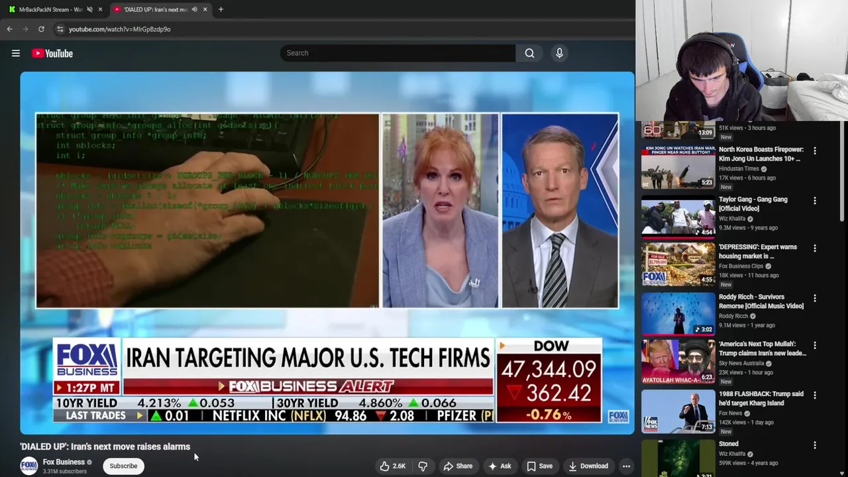The width and height of the screenshot is (848, 477).
Task: Open the Trump and Ayatollah thumbnail
Action: click(x=678, y=362)
